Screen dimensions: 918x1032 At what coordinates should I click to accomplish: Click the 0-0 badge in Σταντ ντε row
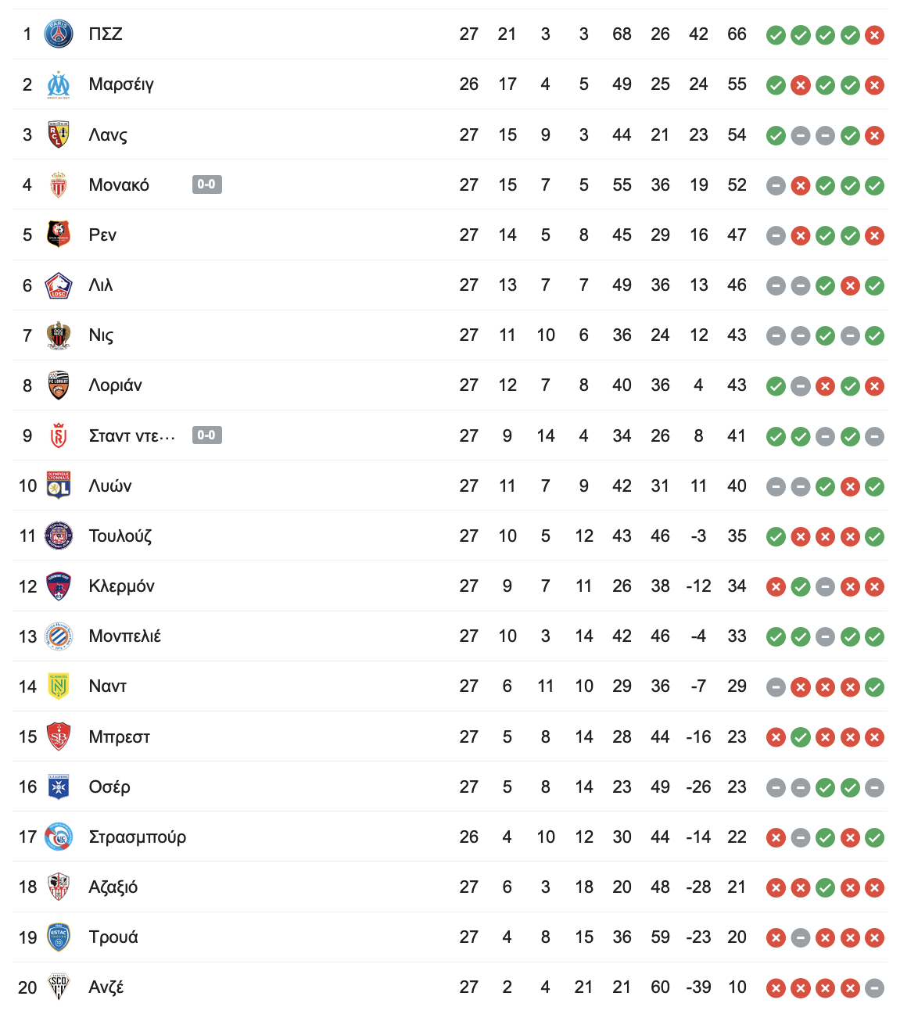point(207,435)
